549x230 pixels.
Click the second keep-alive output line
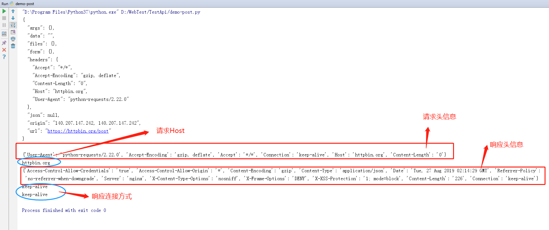point(35,194)
